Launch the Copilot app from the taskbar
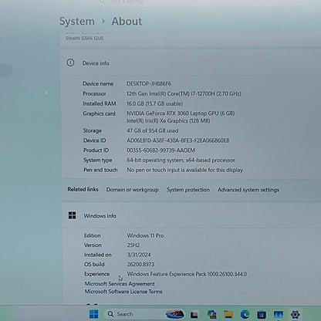This screenshot has height=321, width=321. coord(211,314)
